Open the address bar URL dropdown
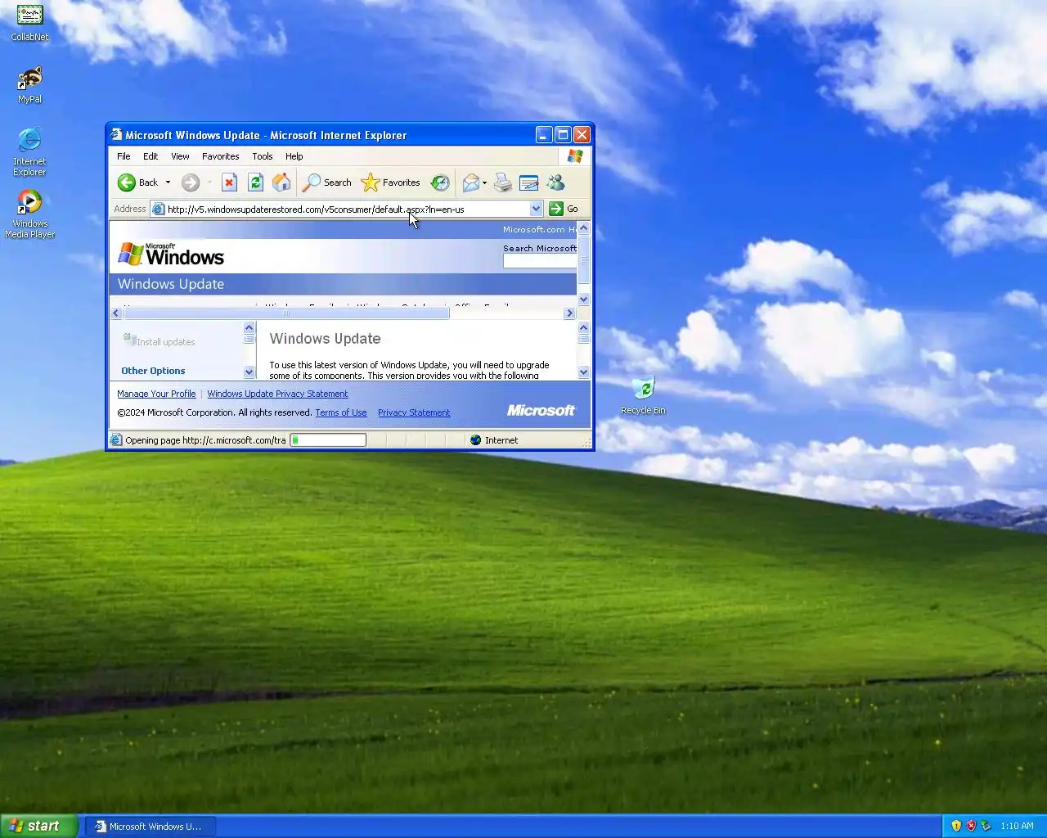 point(536,209)
